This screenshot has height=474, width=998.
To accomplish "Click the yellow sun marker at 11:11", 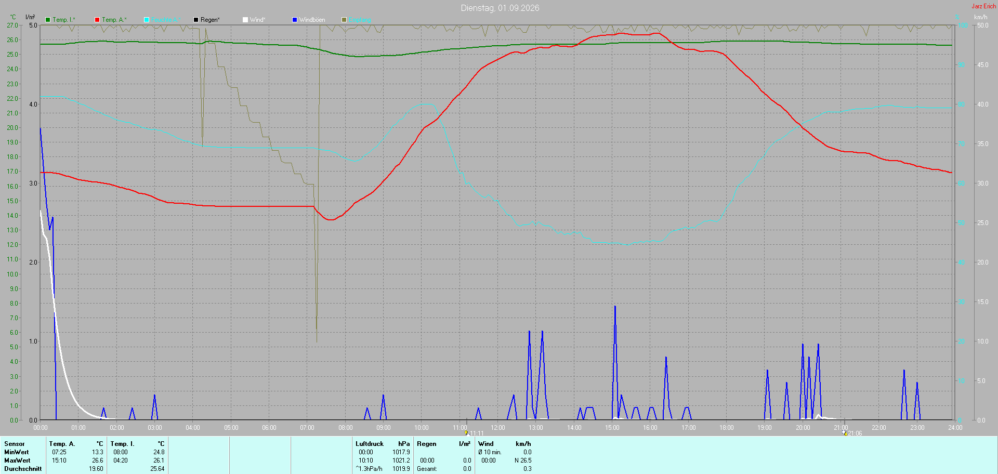I will pyautogui.click(x=466, y=432).
